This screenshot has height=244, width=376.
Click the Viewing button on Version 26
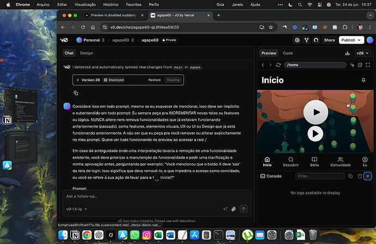point(173,80)
